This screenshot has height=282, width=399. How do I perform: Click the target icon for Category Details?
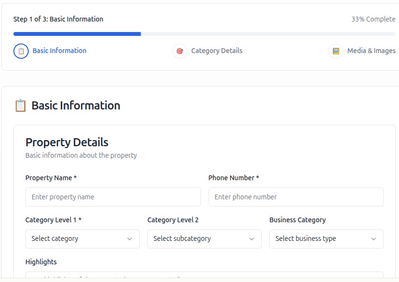[x=180, y=51]
